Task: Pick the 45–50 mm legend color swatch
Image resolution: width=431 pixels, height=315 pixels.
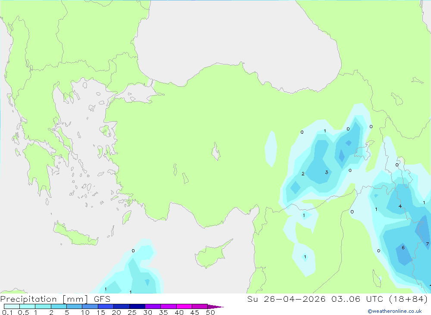Action: click(200, 306)
